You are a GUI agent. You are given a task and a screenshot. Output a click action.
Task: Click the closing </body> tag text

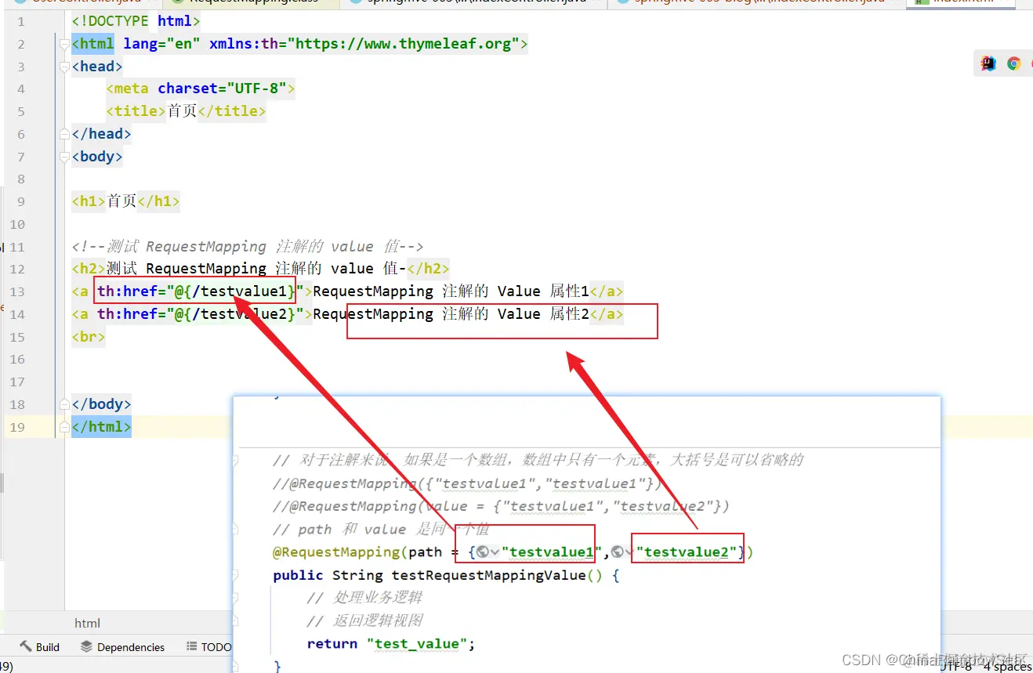pos(101,404)
